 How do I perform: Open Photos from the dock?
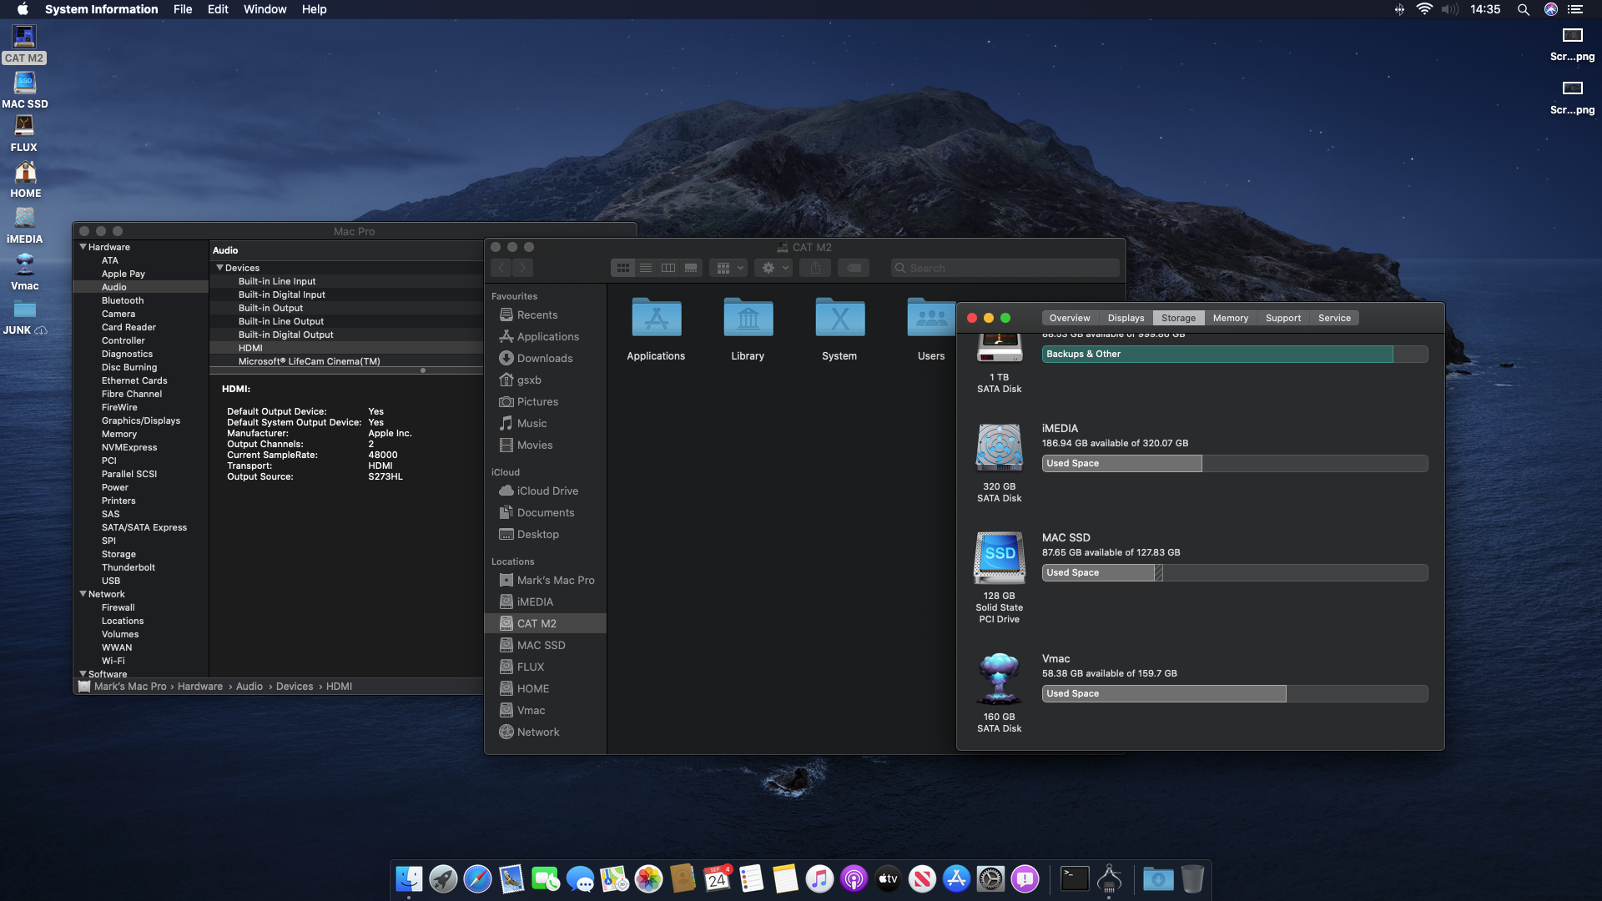pos(648,878)
